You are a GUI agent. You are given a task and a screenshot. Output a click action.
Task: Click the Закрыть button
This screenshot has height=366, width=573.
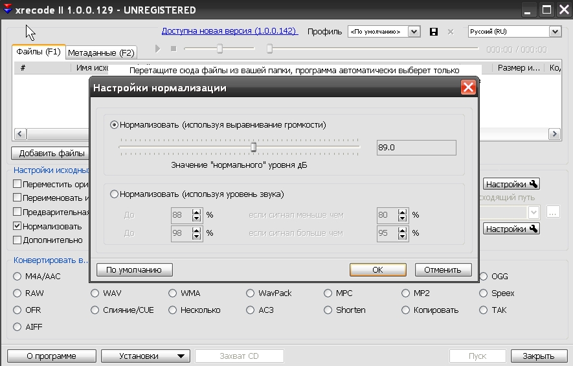(539, 356)
